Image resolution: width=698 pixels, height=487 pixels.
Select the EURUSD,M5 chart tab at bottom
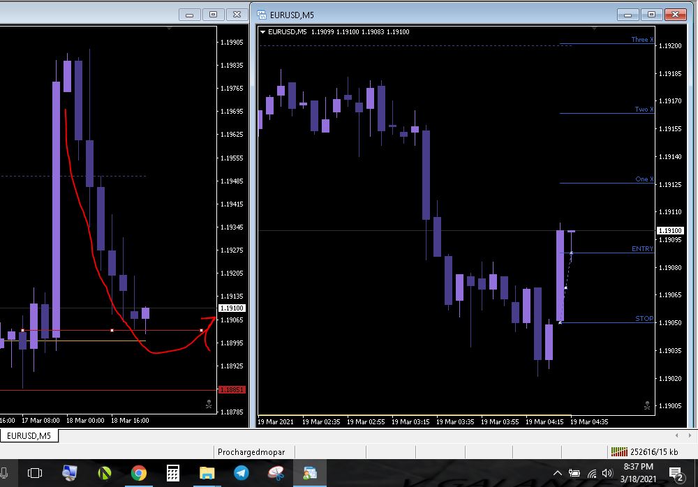point(29,436)
